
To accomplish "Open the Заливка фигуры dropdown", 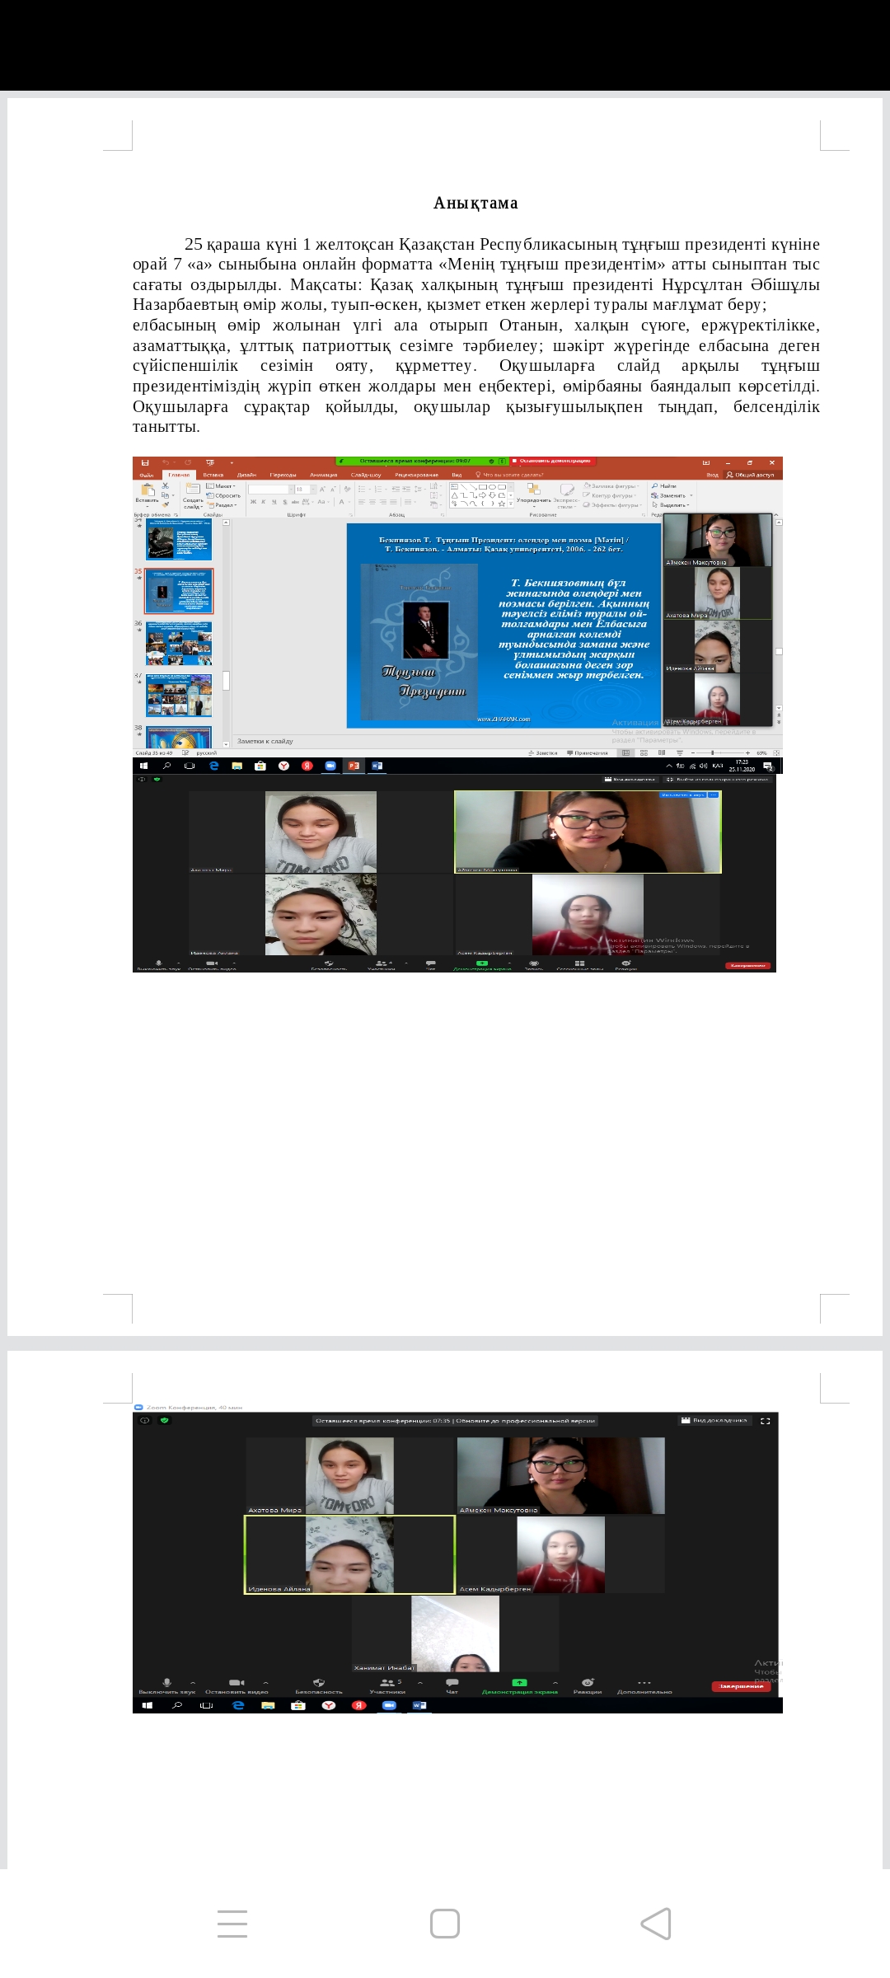I will (x=611, y=486).
